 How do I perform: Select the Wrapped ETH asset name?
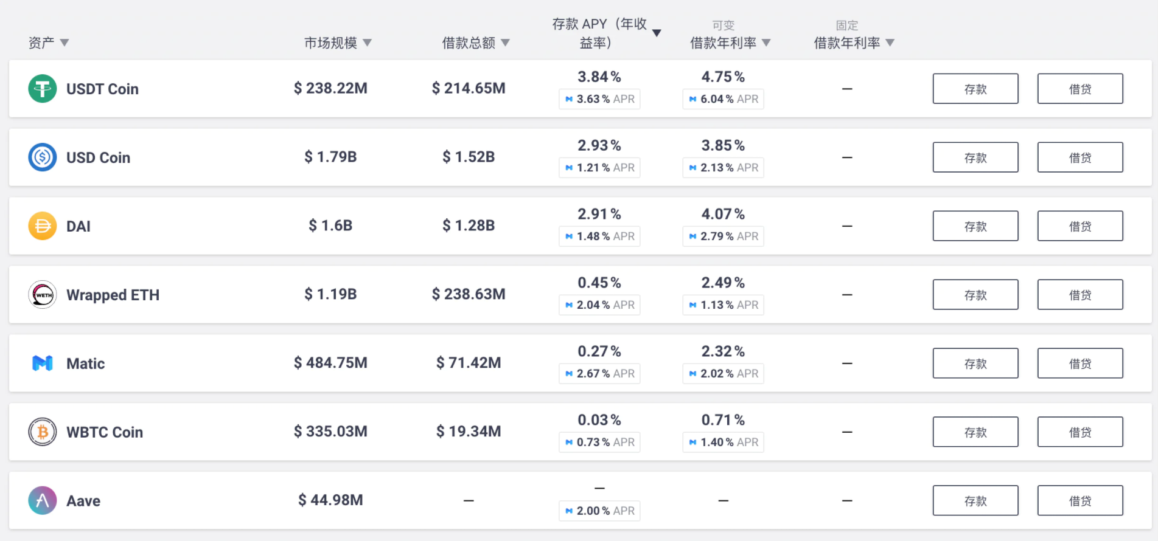click(x=113, y=295)
